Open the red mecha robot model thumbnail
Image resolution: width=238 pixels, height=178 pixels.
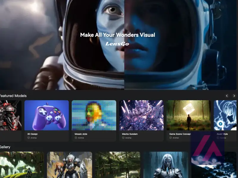coord(11,115)
